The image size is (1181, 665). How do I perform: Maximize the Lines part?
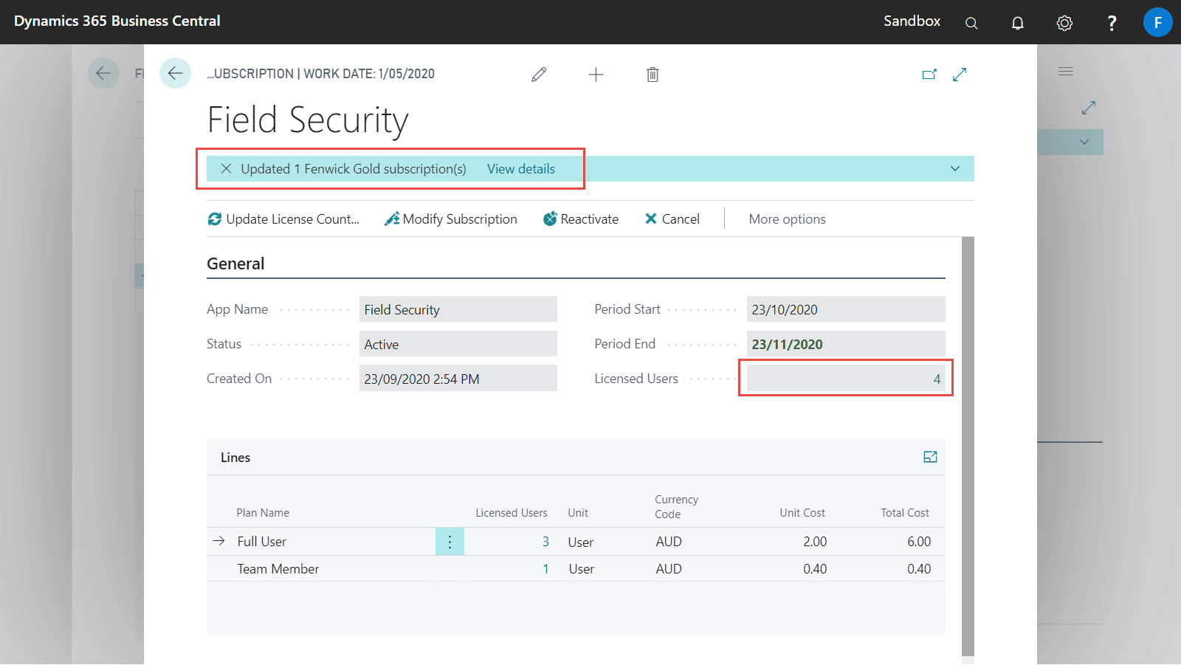930,457
